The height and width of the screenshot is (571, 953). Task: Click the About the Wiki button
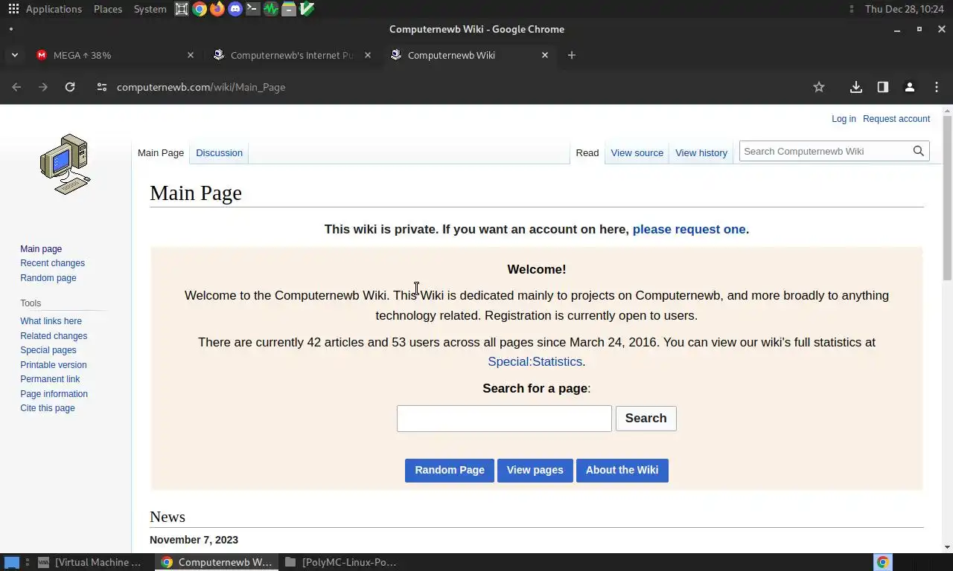tap(622, 470)
